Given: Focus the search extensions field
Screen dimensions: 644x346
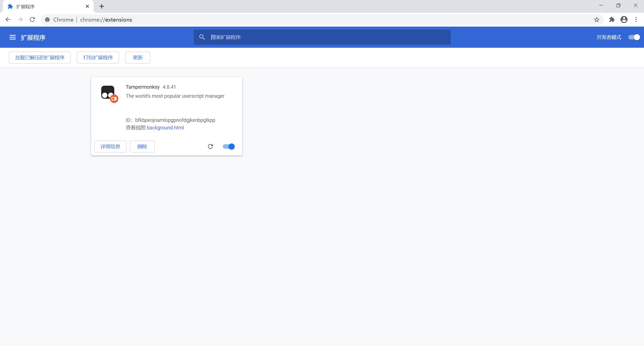Looking at the screenshot, I should pyautogui.click(x=322, y=37).
